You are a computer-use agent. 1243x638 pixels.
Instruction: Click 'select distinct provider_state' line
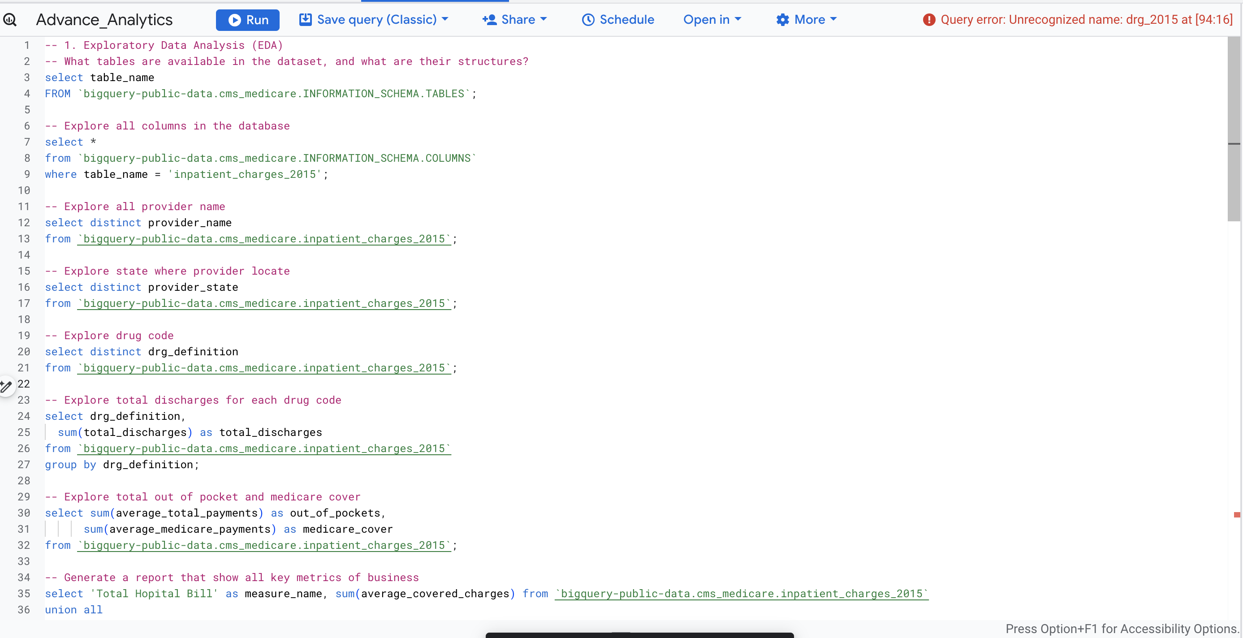click(142, 287)
